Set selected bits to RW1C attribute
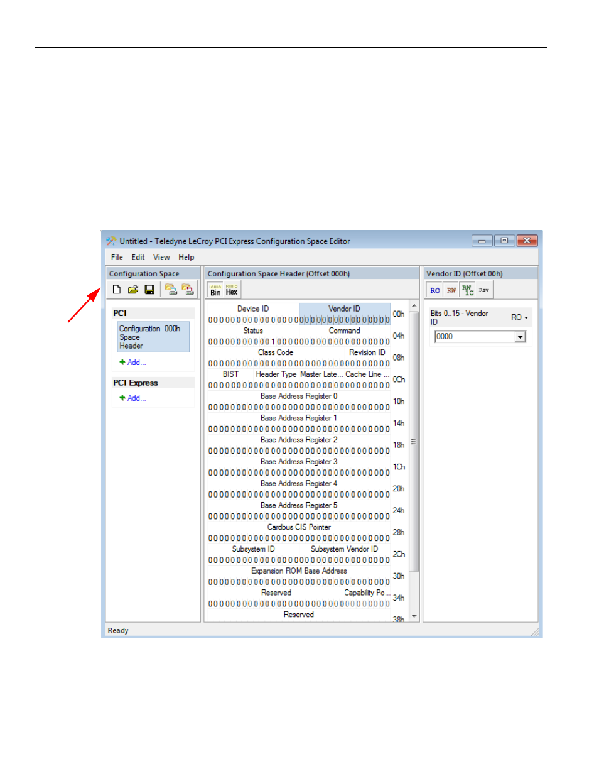Screen dimensions: 599x776 pos(468,290)
